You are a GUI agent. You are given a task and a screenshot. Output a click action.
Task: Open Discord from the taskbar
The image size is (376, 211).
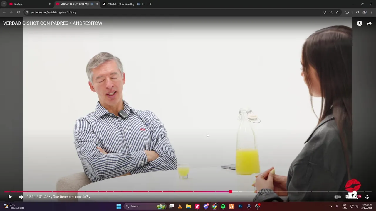206,206
